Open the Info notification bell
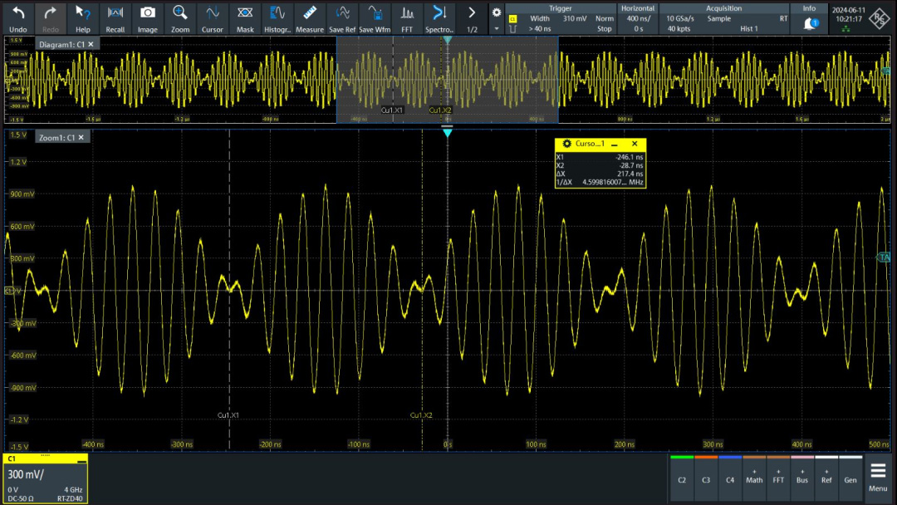The height and width of the screenshot is (505, 897). (810, 23)
